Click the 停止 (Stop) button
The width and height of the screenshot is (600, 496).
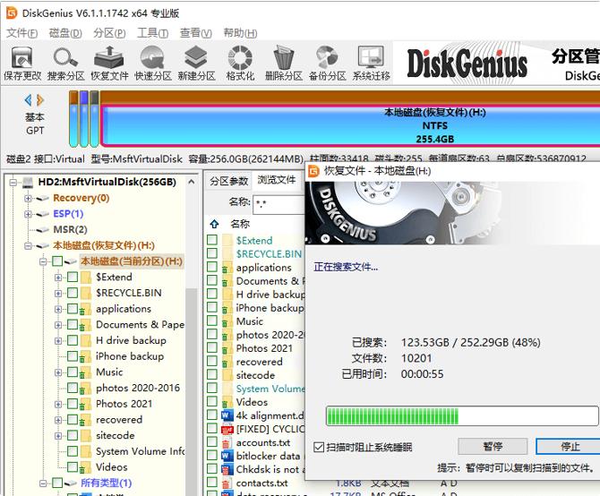click(570, 446)
